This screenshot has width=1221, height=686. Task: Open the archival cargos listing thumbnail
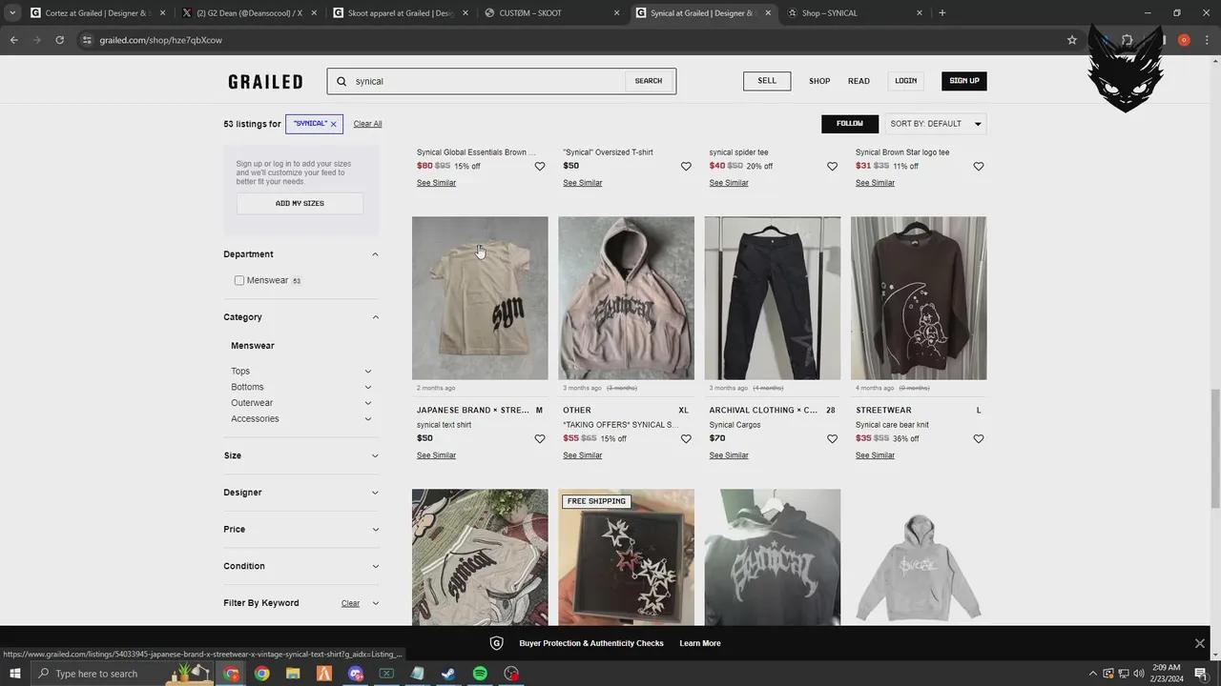point(772,298)
